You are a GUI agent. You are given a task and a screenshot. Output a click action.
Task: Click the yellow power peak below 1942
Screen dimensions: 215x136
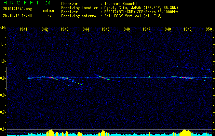tap(51, 132)
